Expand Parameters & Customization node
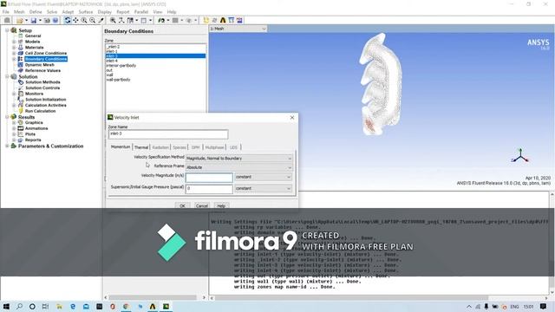This screenshot has height=312, width=555. [x=7, y=146]
